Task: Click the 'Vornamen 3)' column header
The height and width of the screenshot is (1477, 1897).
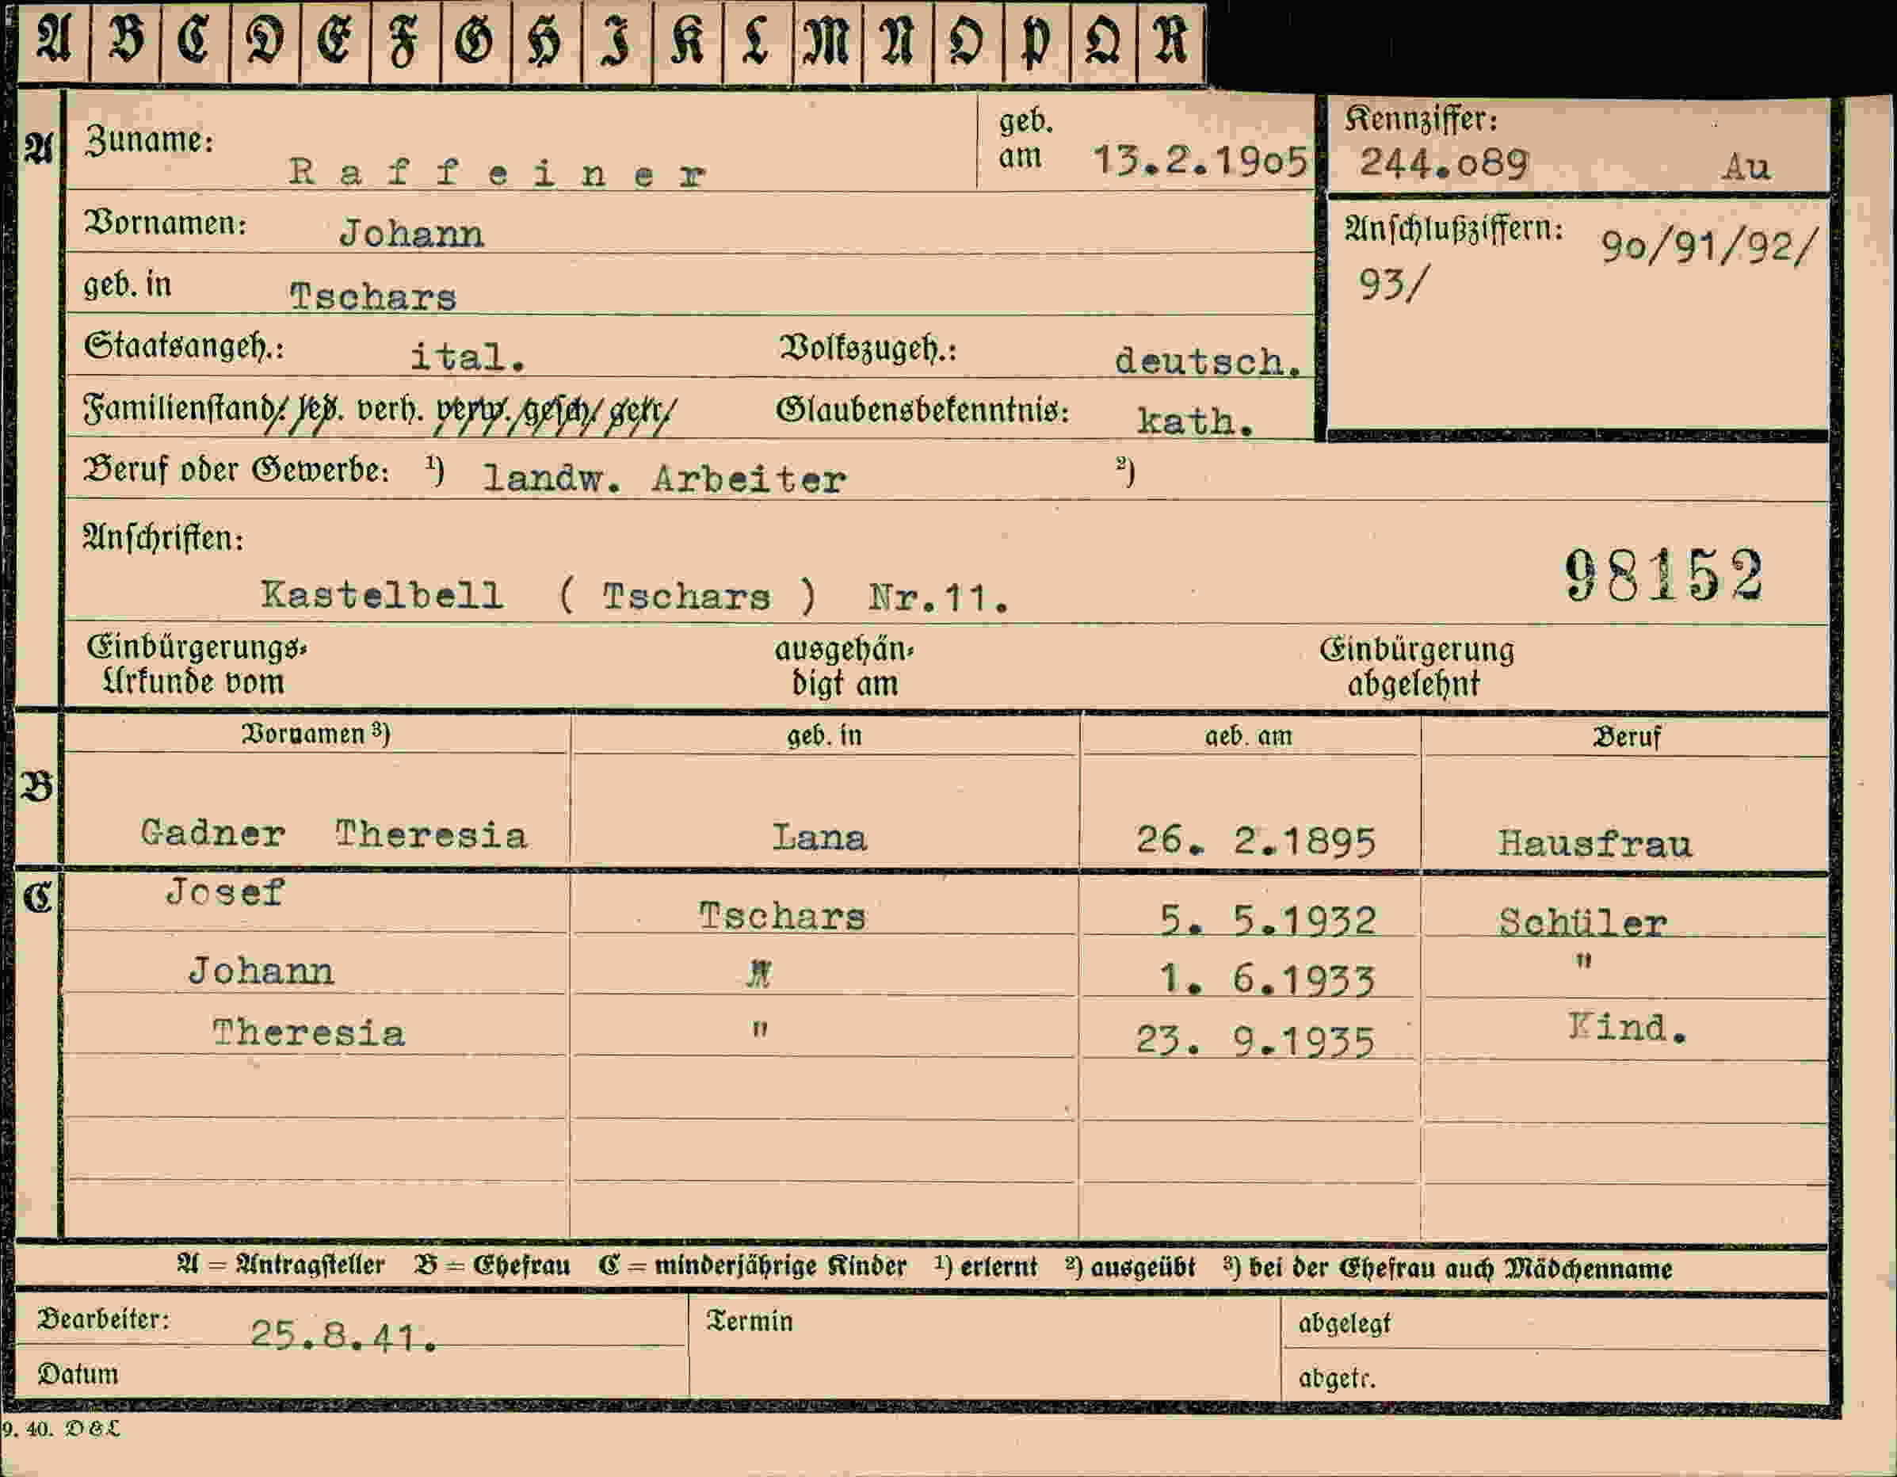Action: tap(316, 735)
